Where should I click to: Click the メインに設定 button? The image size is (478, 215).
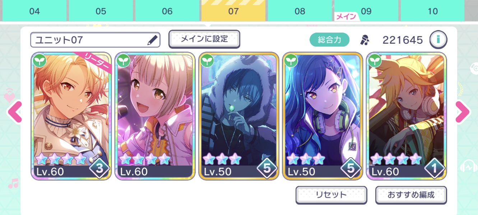coord(204,39)
